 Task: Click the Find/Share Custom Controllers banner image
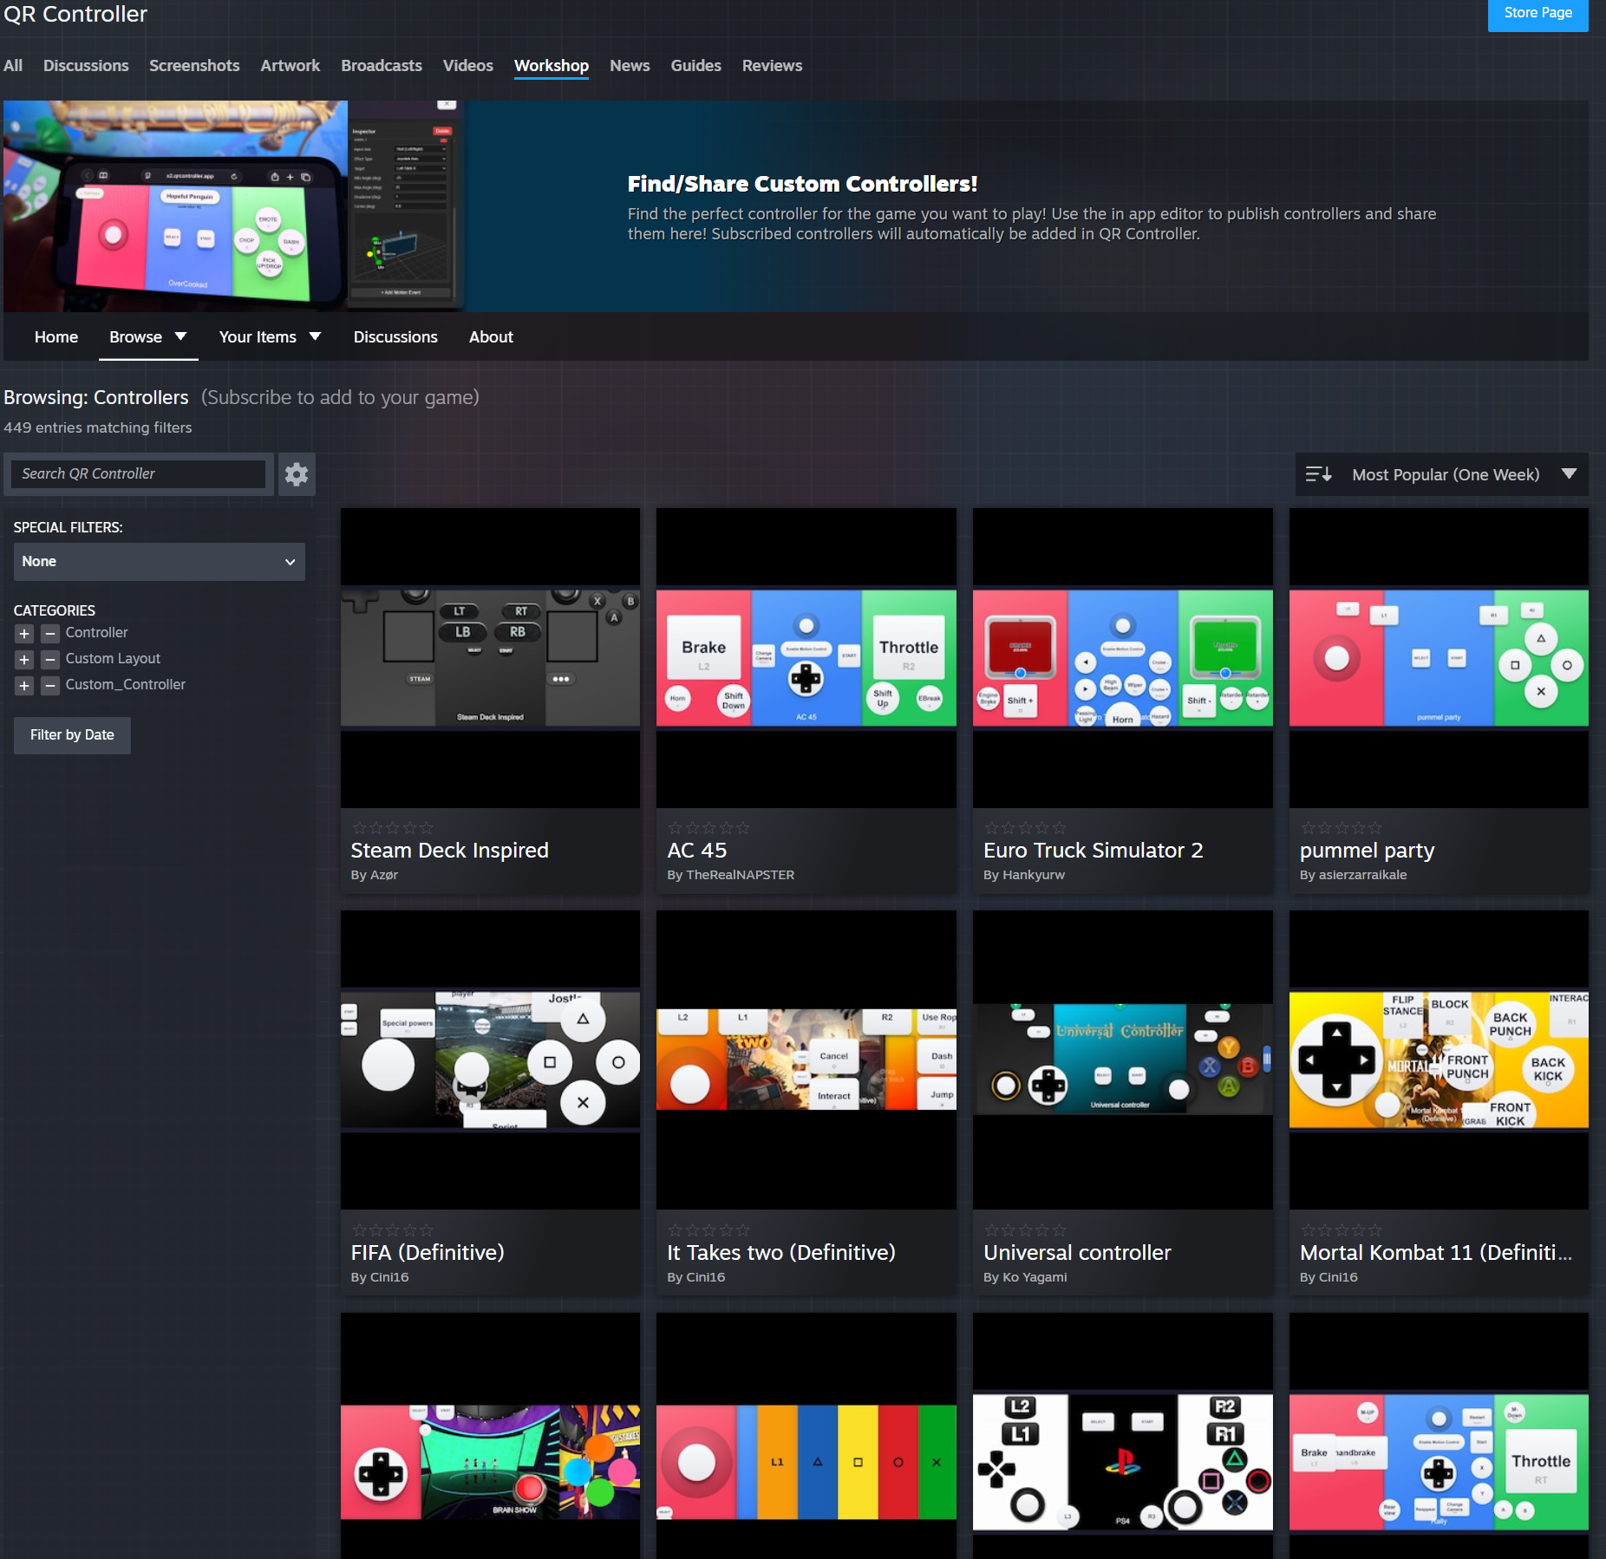tap(234, 206)
